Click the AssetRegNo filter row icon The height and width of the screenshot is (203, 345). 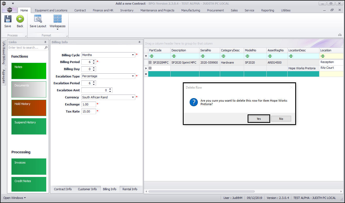(270, 56)
